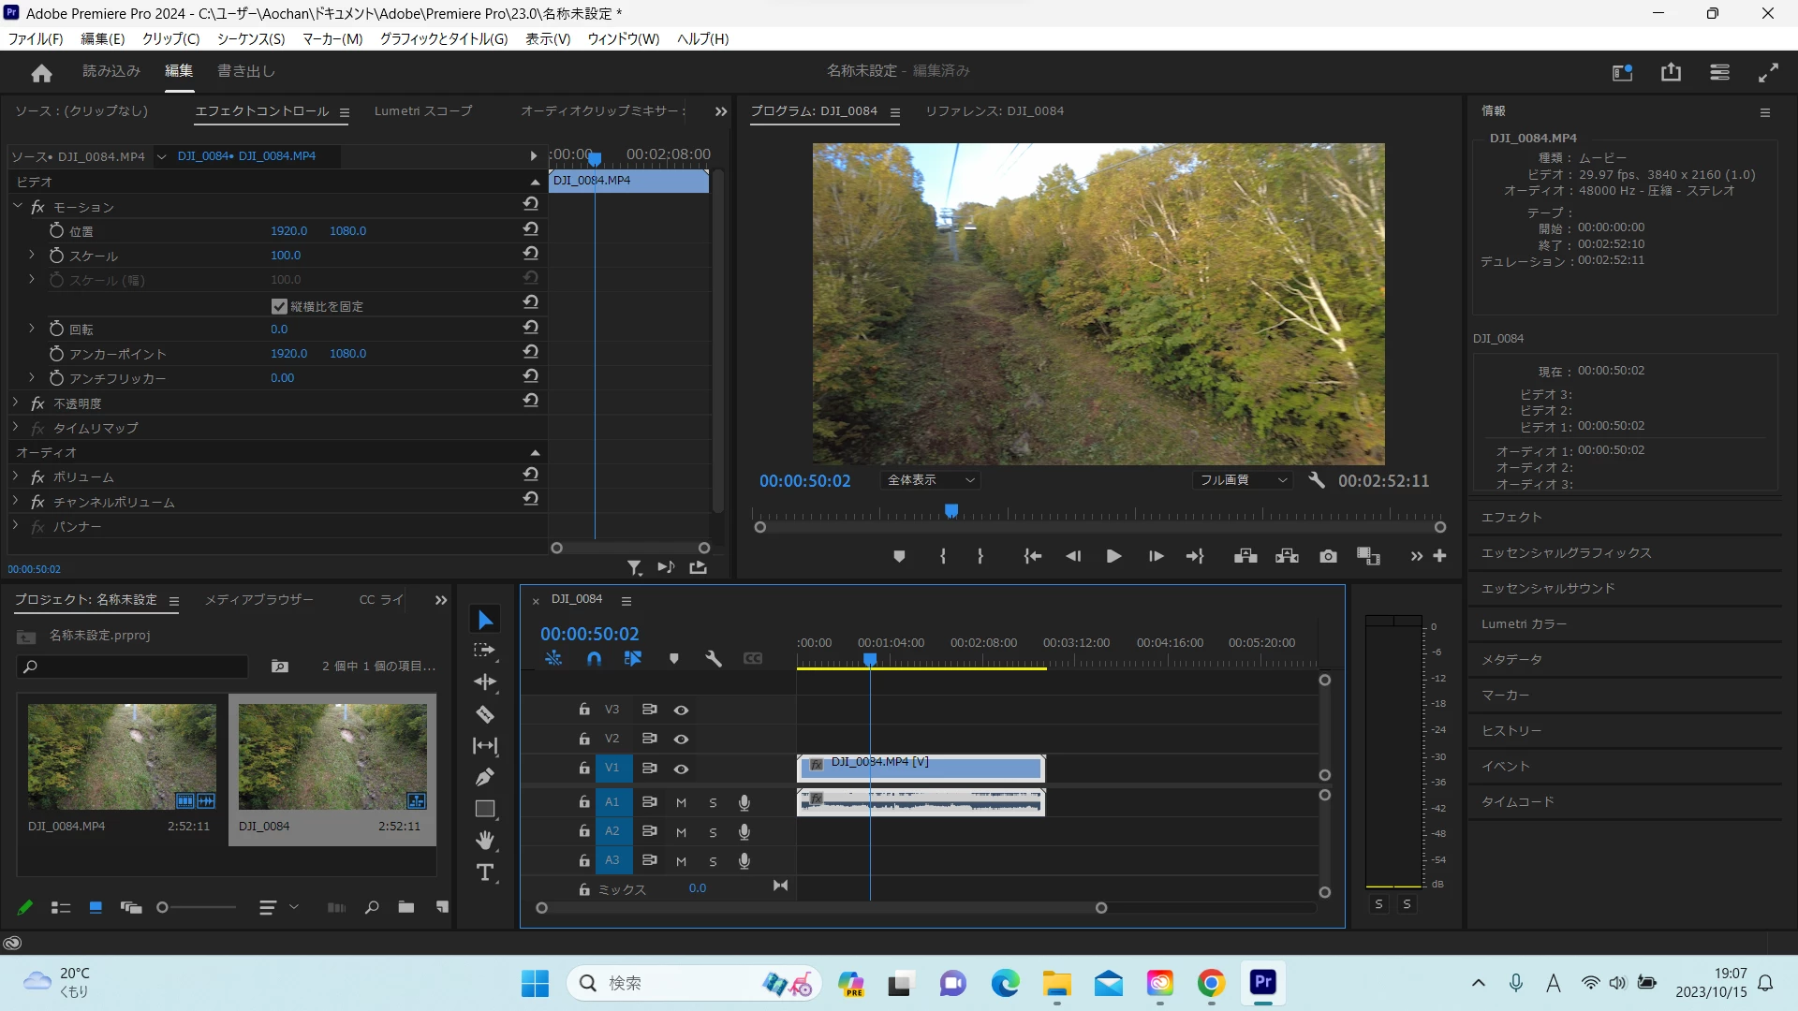Open the Home screen icon
The width and height of the screenshot is (1798, 1011).
41,72
